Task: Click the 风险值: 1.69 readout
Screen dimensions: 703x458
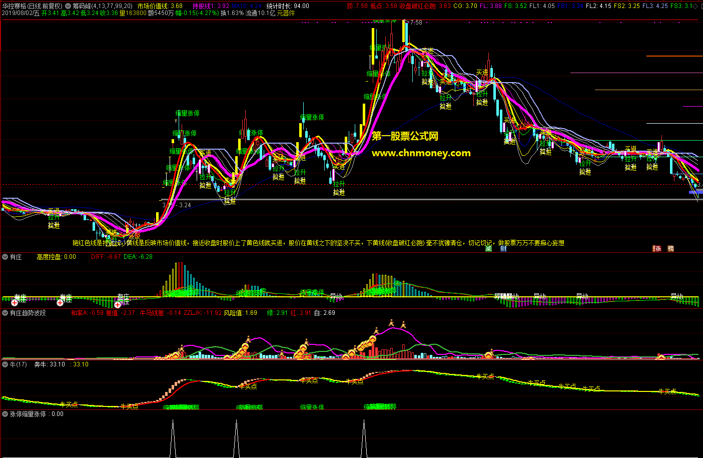Action: click(240, 313)
